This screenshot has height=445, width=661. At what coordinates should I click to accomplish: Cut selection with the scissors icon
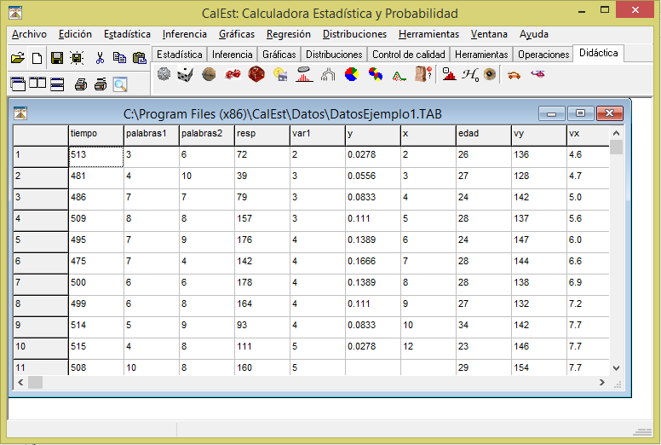100,58
